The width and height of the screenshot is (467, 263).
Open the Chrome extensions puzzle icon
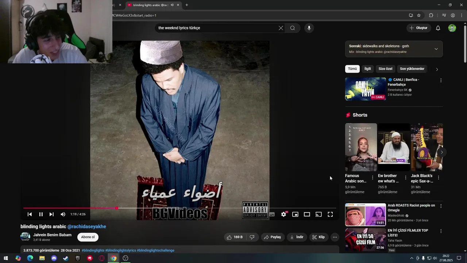click(431, 15)
